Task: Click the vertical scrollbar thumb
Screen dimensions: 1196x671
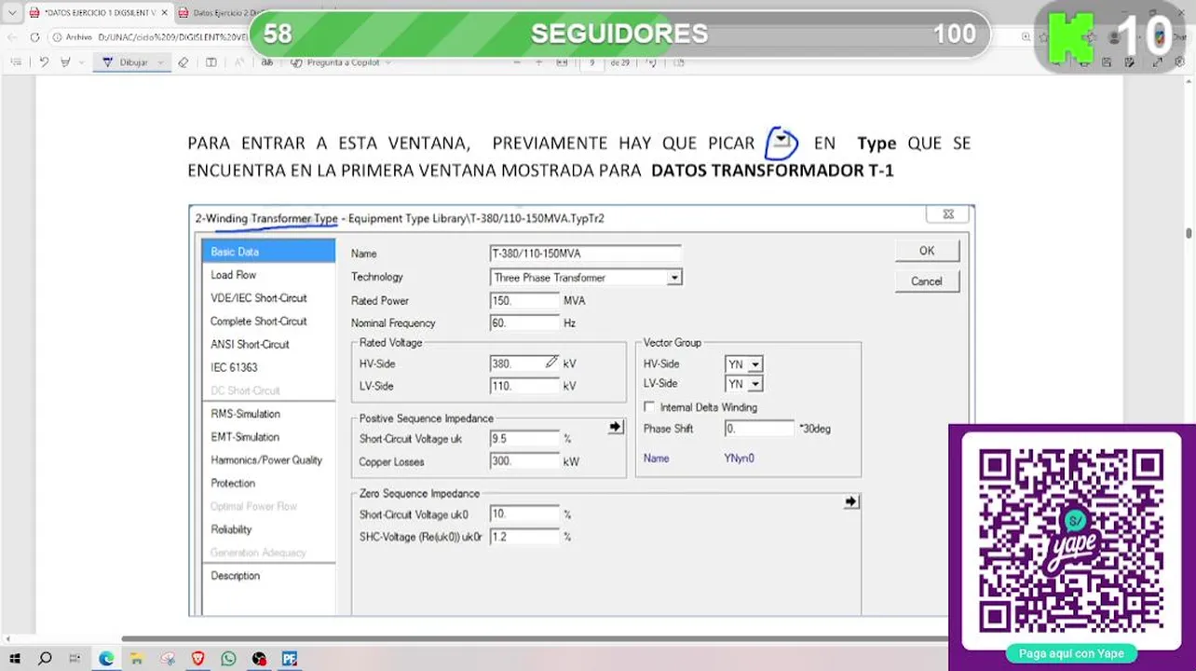Action: point(1189,232)
